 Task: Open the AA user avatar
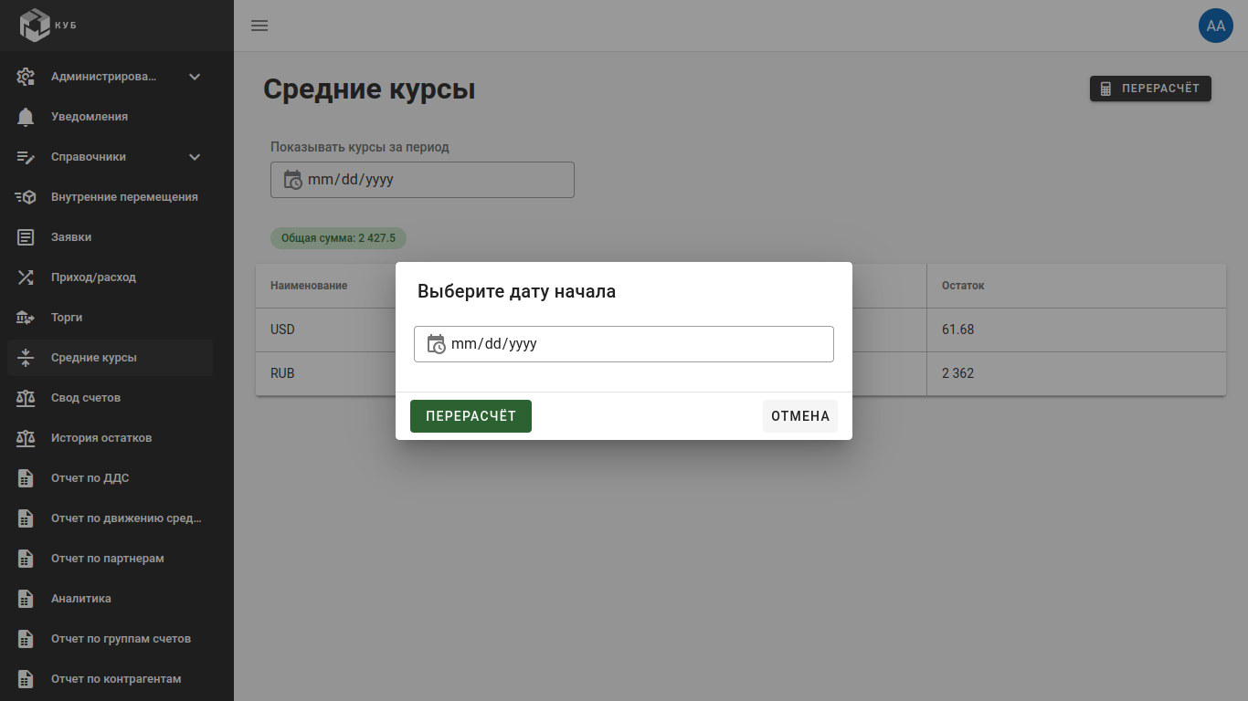1216,26
